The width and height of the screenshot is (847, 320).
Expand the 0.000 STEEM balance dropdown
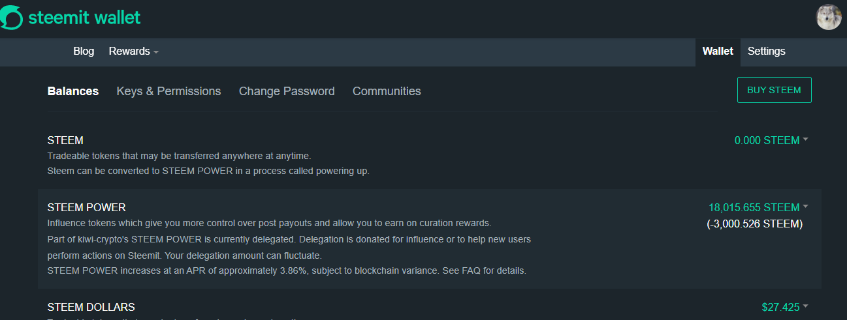tap(771, 140)
